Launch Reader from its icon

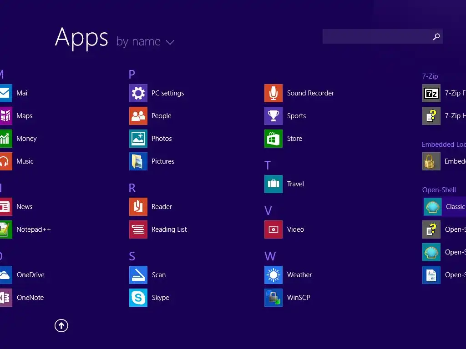point(138,207)
